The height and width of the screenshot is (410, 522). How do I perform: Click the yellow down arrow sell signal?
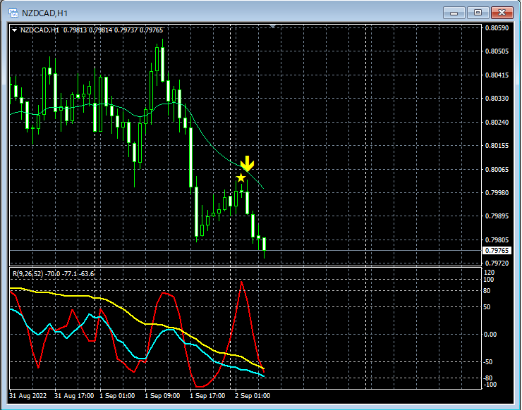247,163
